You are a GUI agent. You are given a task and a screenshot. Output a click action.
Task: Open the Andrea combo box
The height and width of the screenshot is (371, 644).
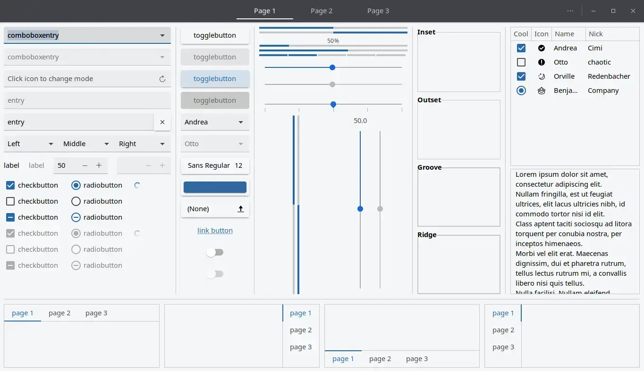coord(215,122)
